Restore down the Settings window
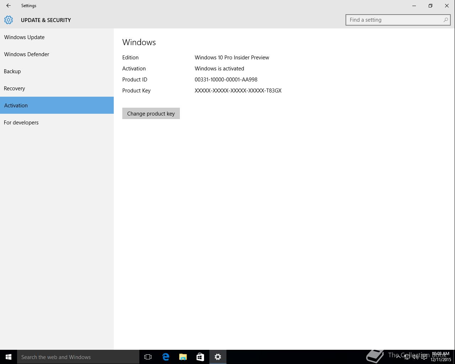This screenshot has height=364, width=455. point(430,6)
